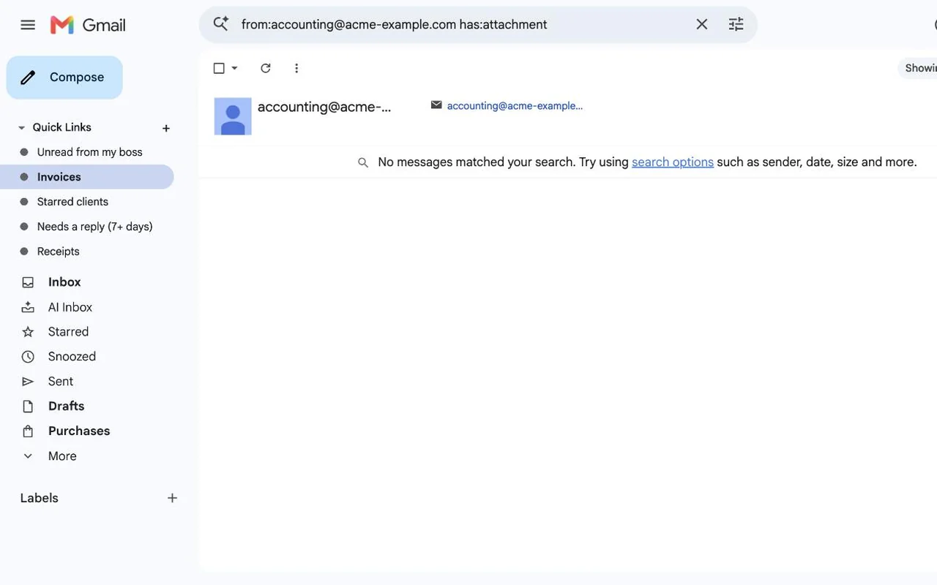Click the Labels heading
The width and height of the screenshot is (937, 585).
point(39,498)
